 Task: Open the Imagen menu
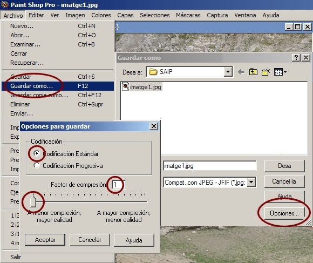pyautogui.click(x=75, y=15)
